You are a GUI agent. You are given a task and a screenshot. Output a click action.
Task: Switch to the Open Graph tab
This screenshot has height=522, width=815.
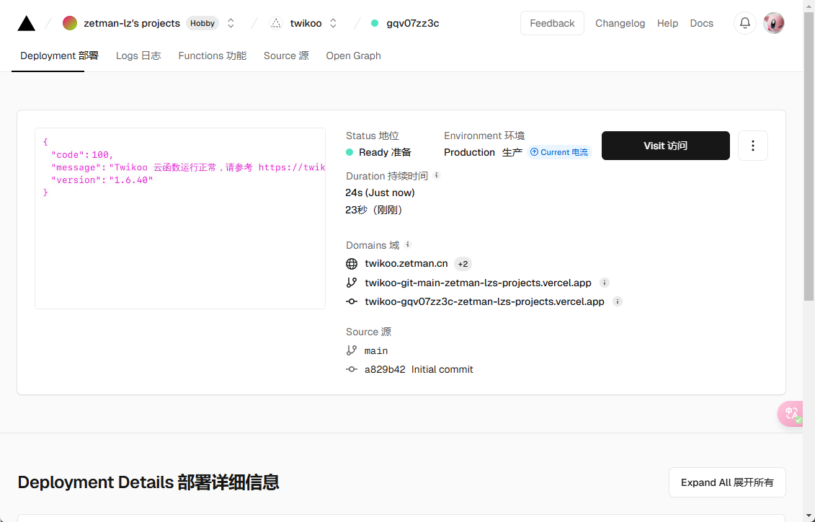click(353, 56)
